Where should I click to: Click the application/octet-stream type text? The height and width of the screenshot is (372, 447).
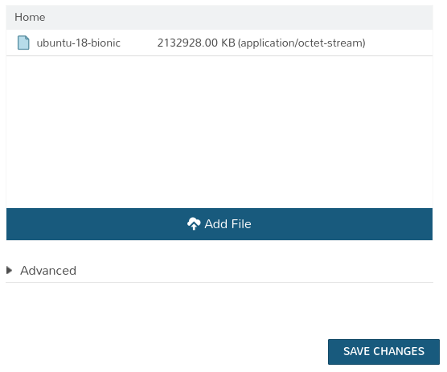[x=301, y=43]
